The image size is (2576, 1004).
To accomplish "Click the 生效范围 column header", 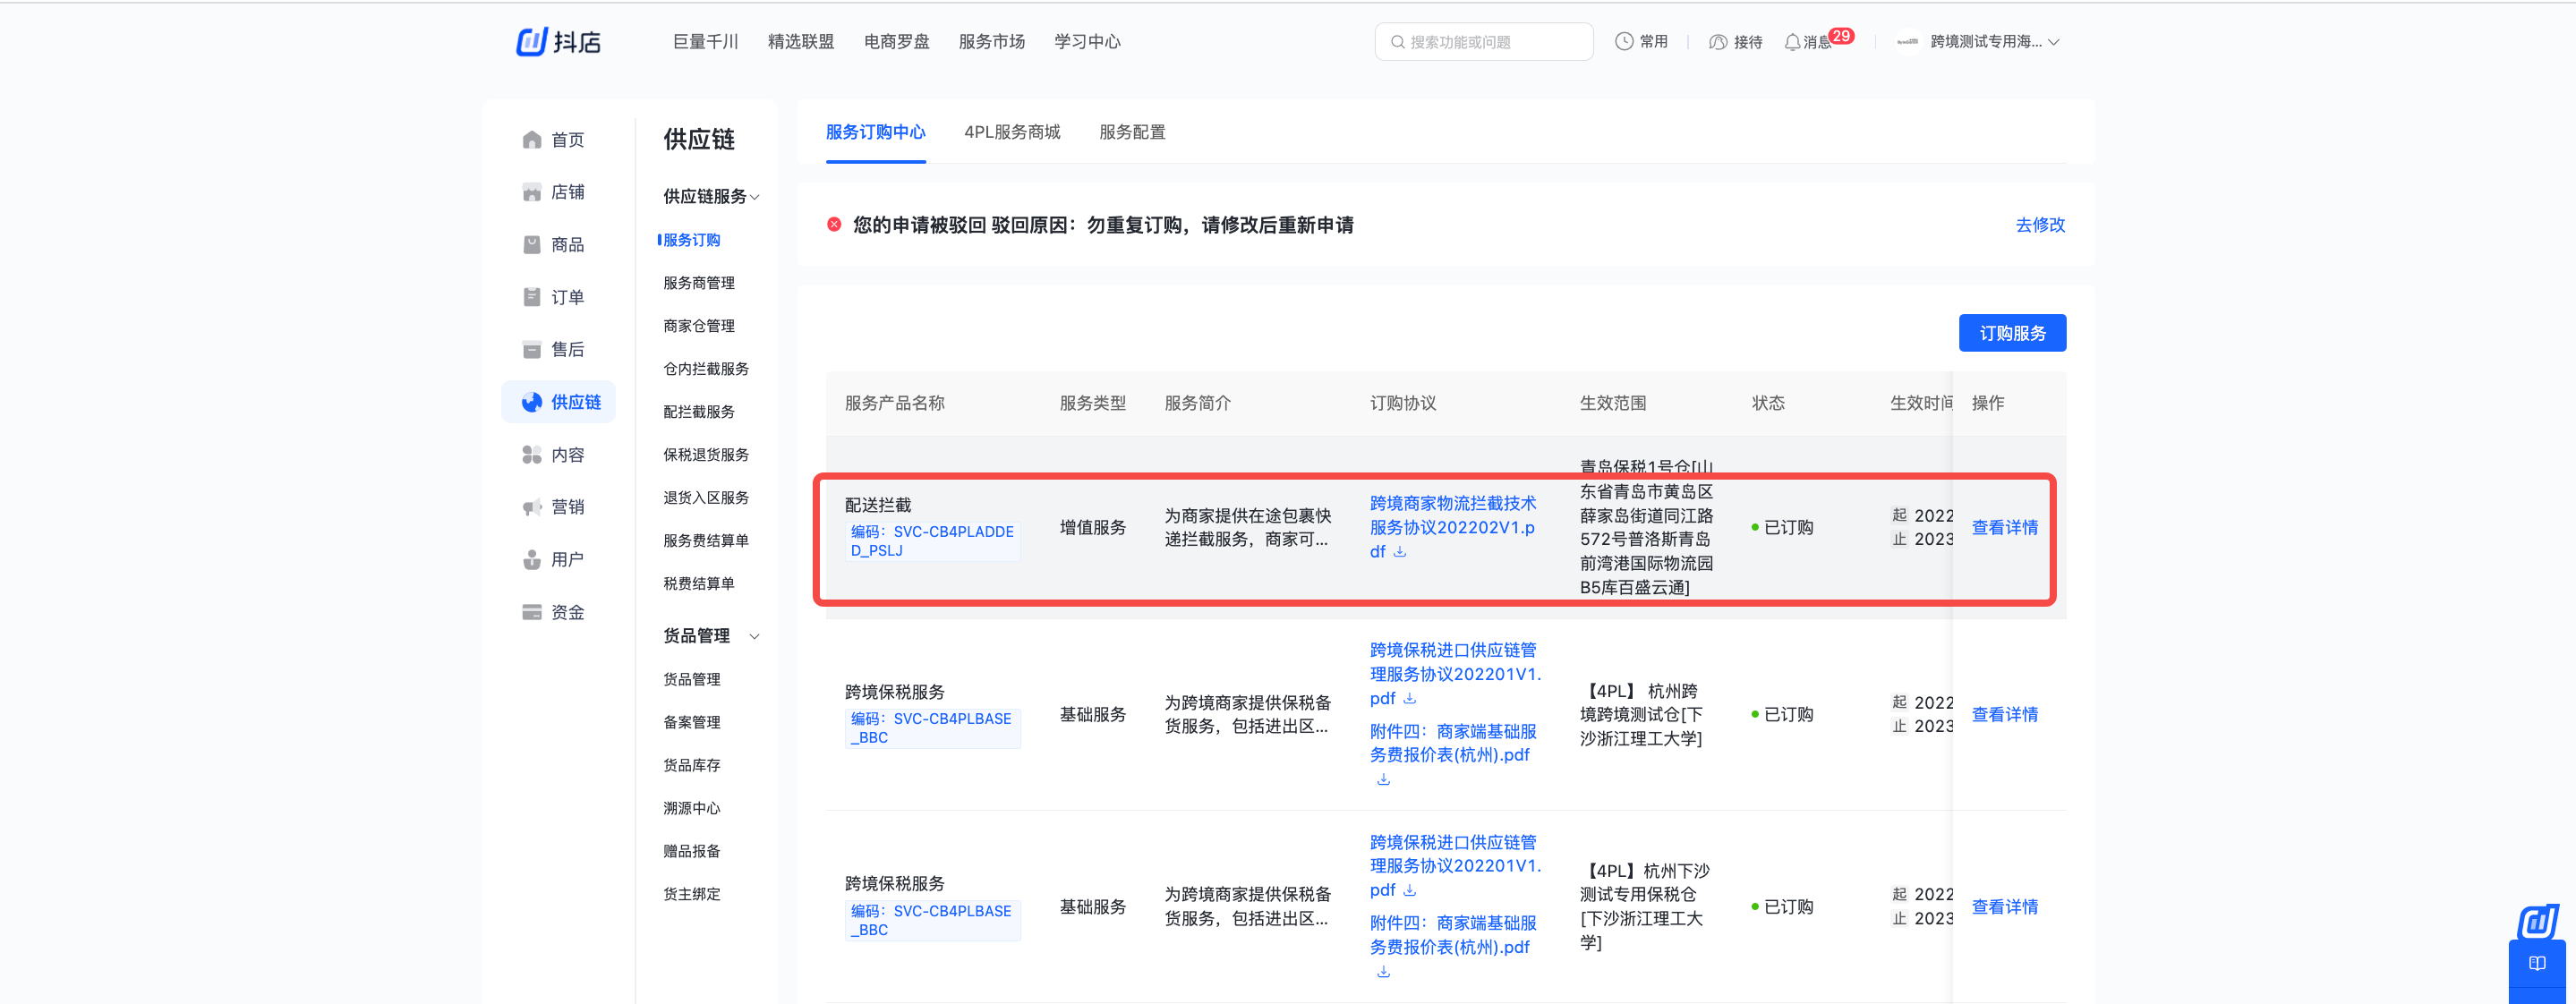I will 1612,403.
